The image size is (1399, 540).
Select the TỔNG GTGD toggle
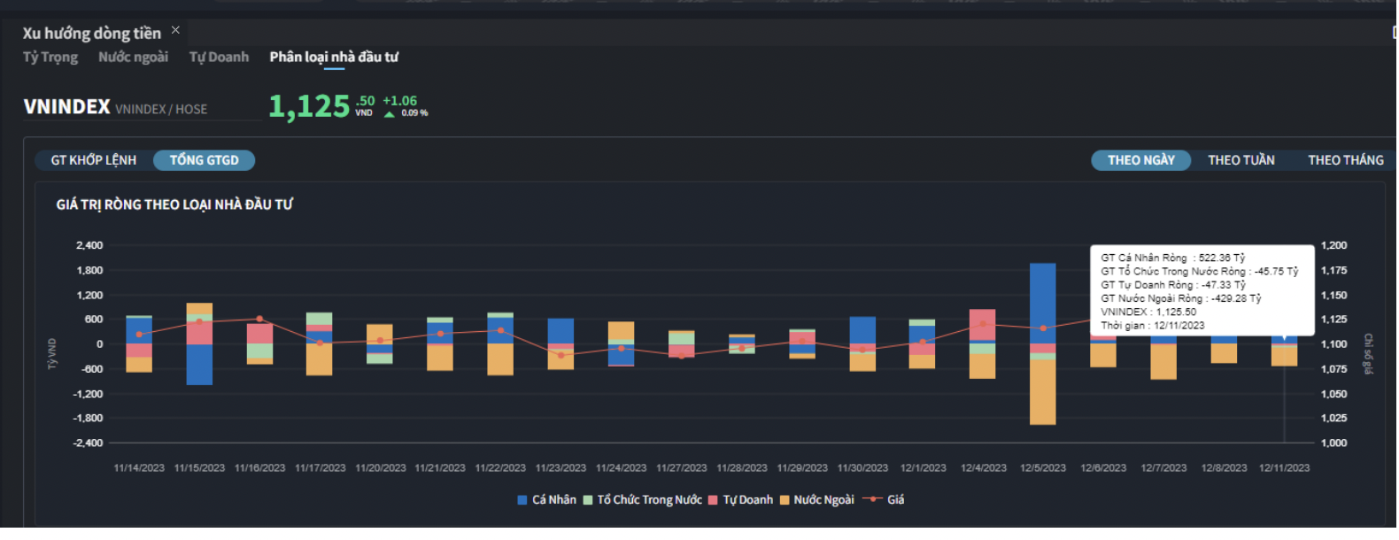[204, 160]
